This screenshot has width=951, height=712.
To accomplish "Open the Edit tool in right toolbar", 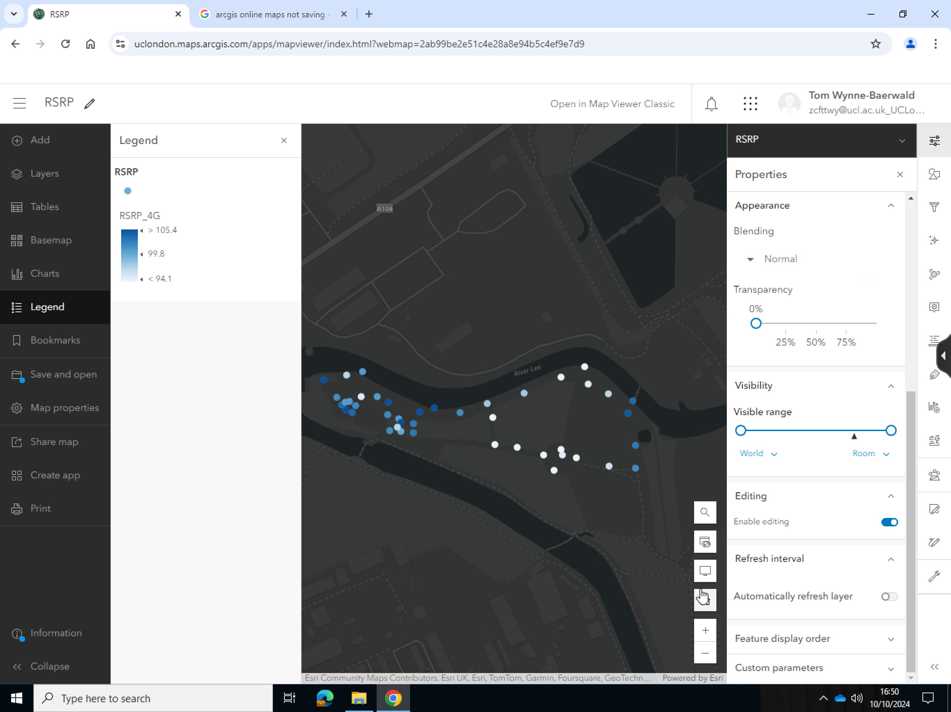I will (x=934, y=509).
